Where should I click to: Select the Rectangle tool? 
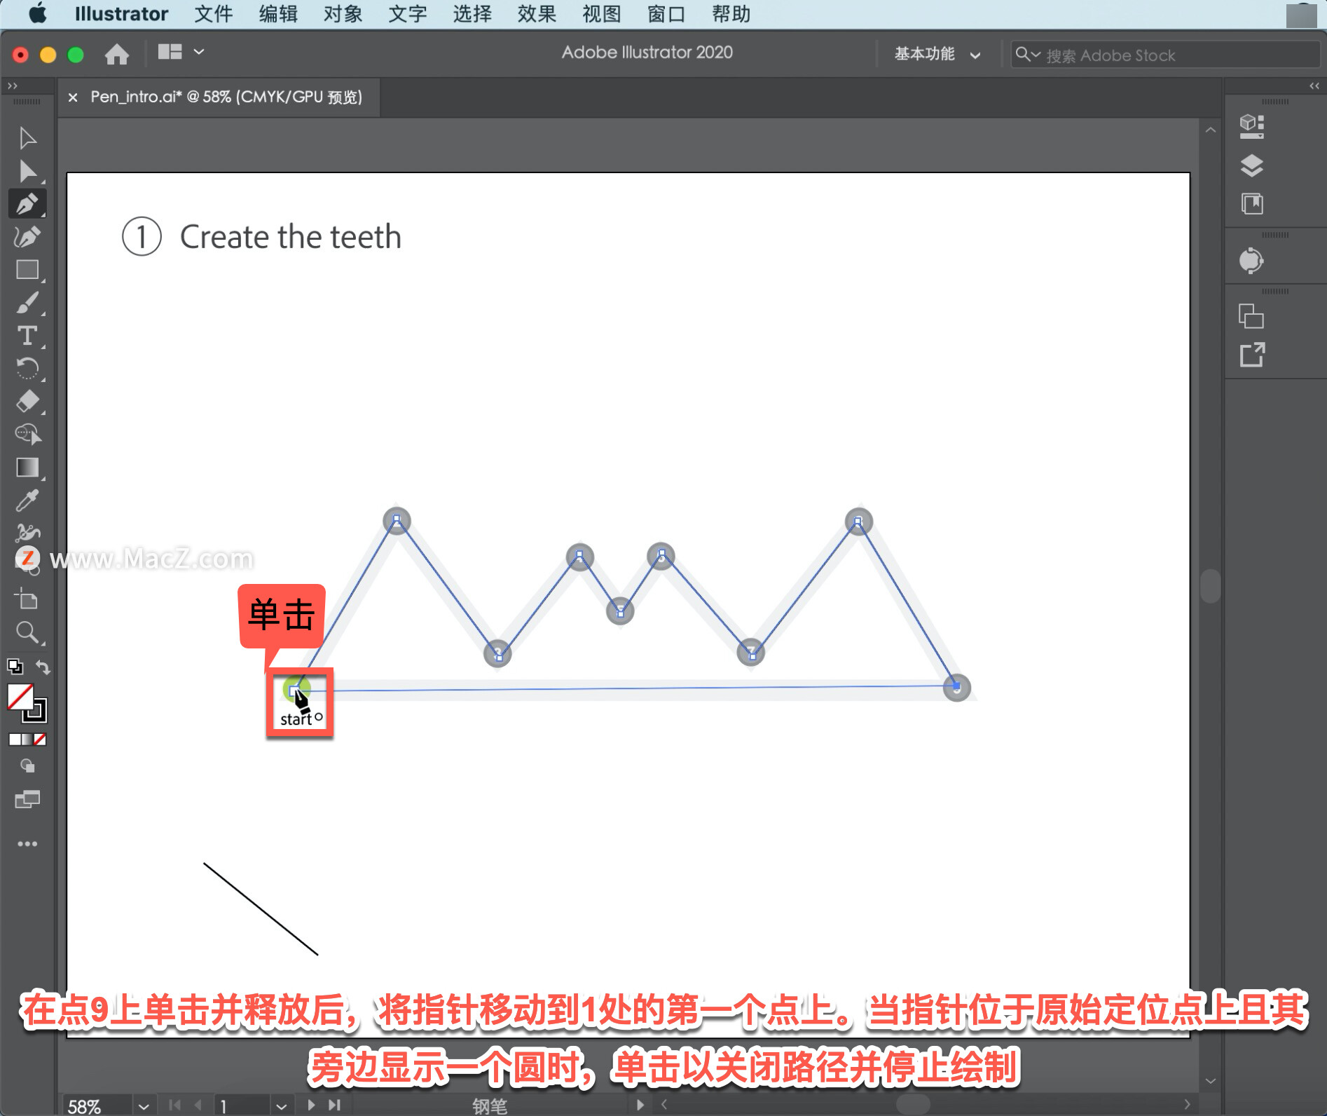[x=27, y=270]
